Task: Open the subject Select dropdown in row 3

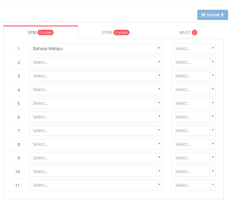Action: click(96, 76)
